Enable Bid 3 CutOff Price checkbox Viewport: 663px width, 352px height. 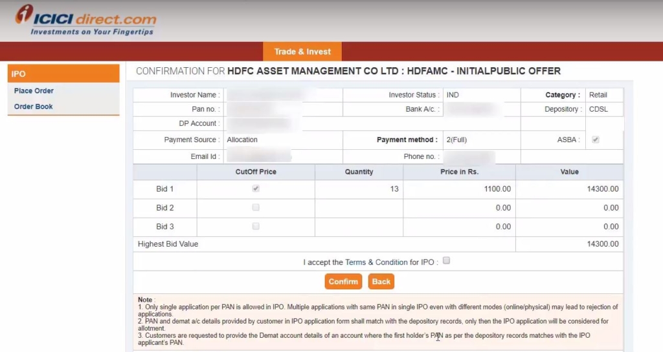256,226
